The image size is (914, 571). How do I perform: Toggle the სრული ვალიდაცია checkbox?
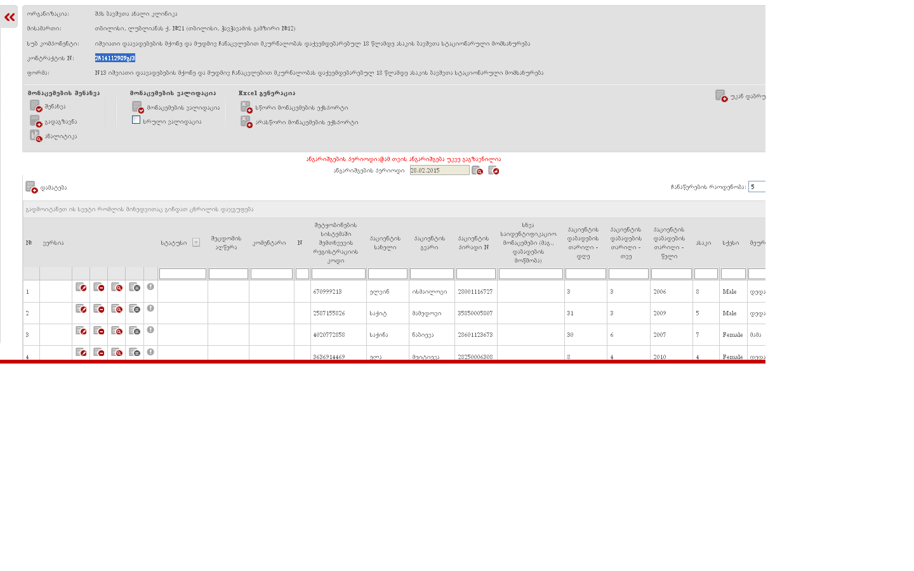136,120
